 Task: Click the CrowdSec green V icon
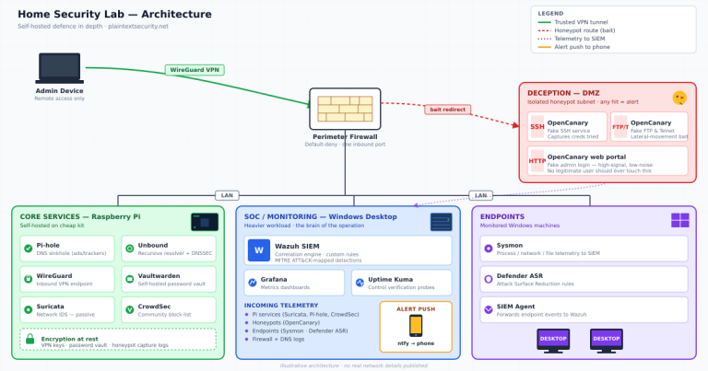pos(130,309)
